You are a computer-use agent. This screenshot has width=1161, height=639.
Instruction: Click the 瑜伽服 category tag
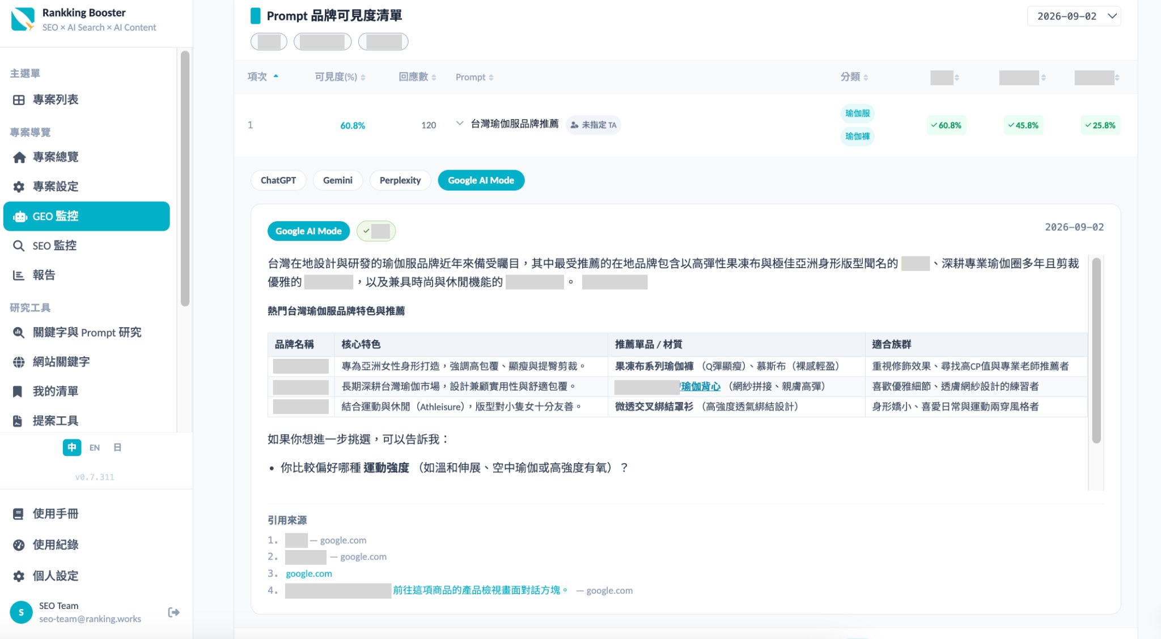[857, 113]
